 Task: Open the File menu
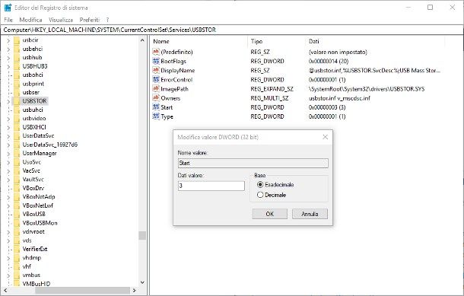[x=8, y=20]
